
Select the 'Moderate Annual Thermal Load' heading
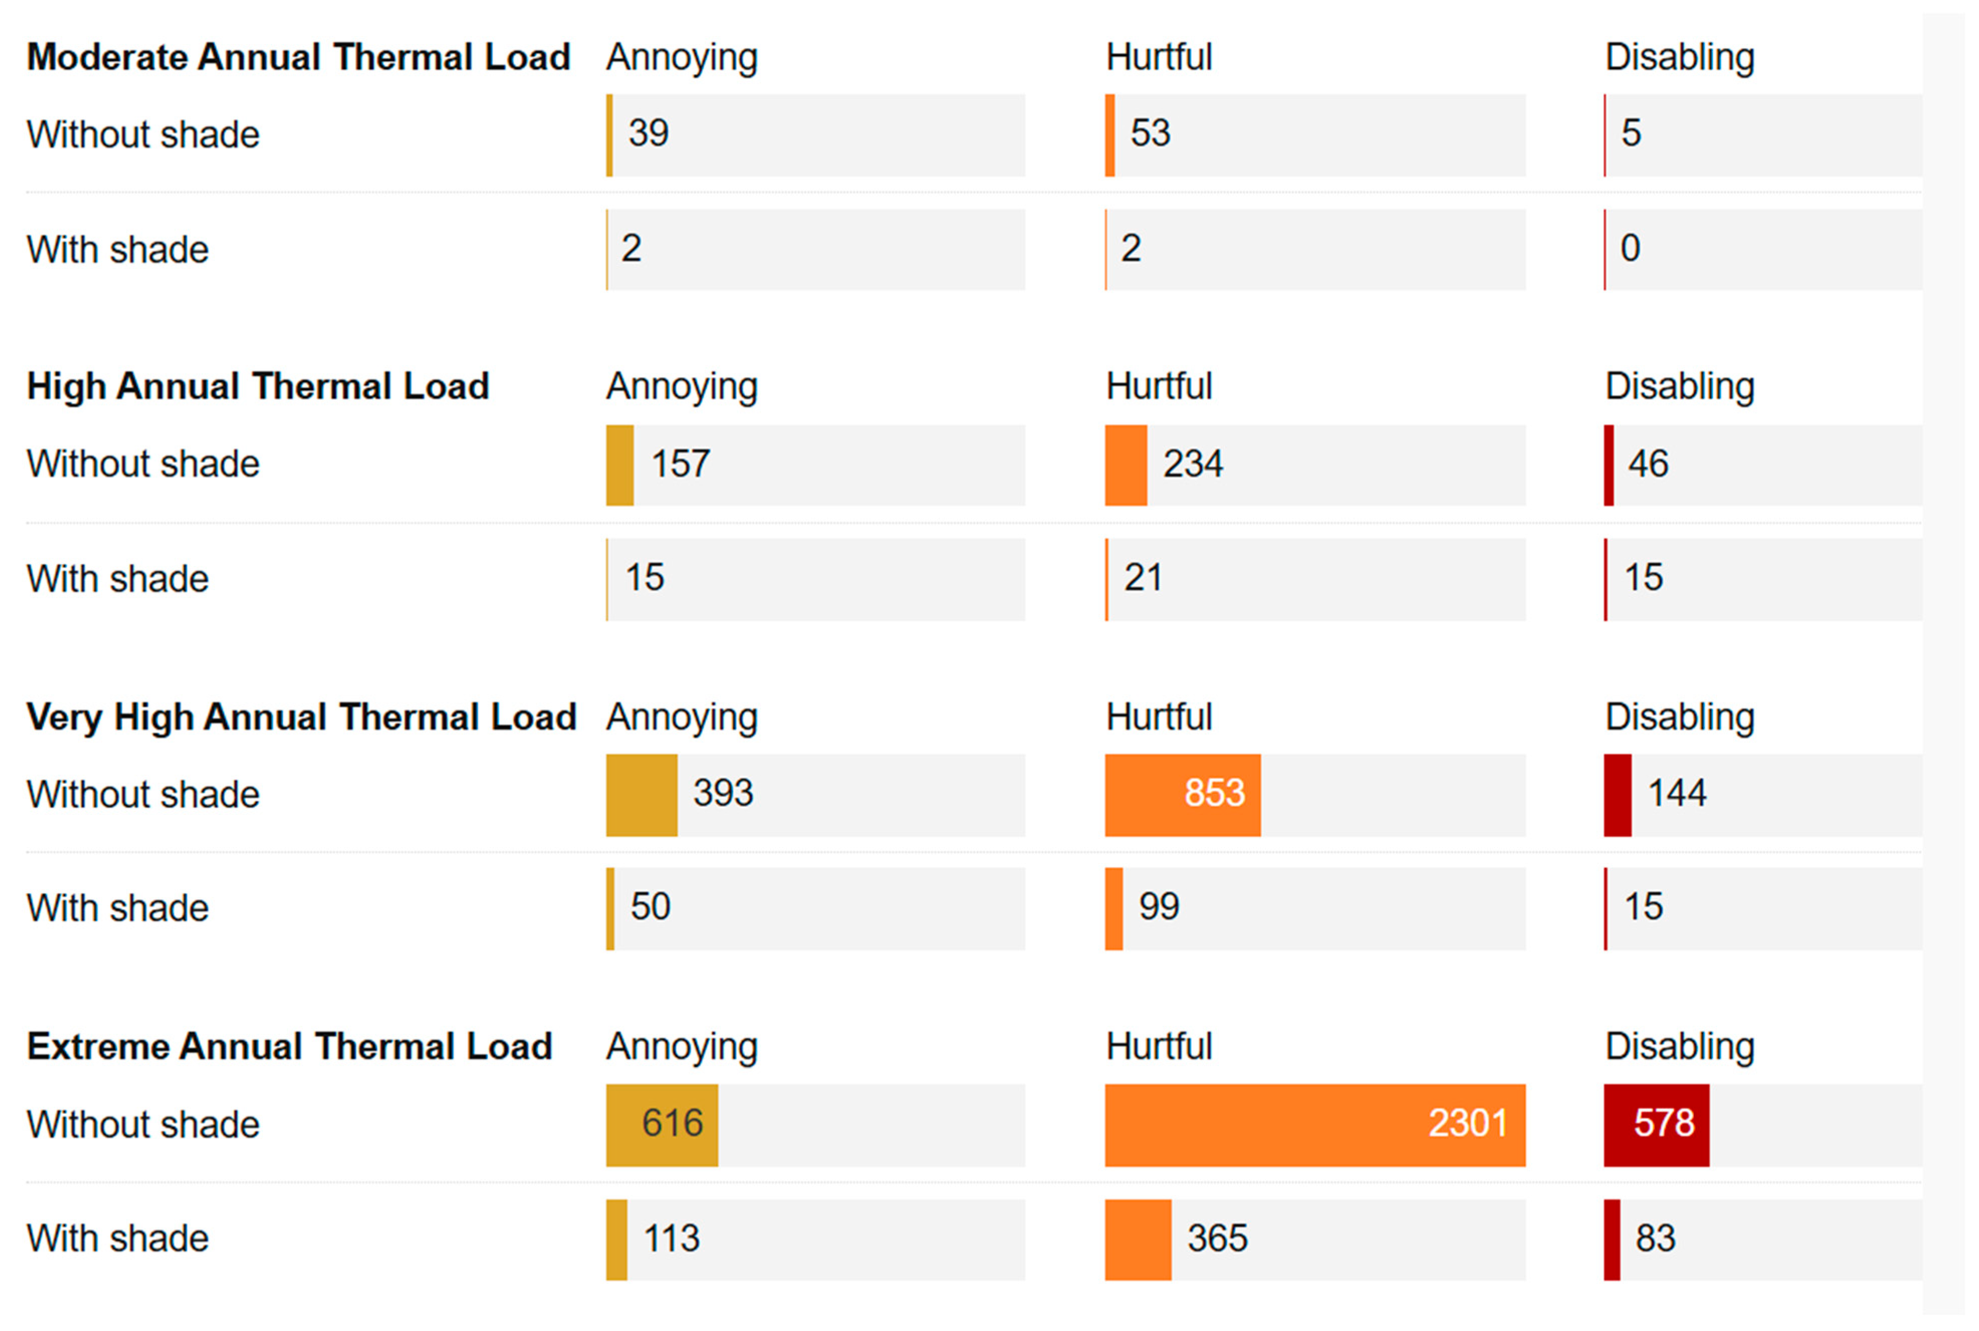[298, 58]
